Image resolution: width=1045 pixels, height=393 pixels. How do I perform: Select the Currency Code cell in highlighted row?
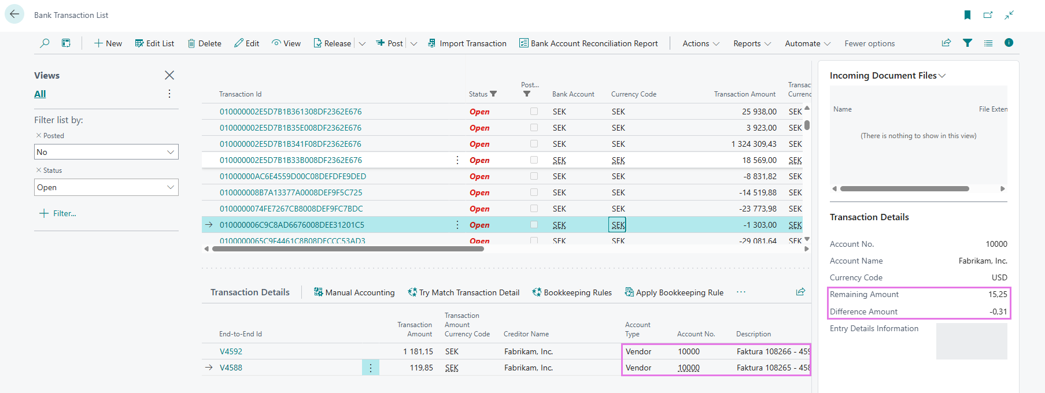(x=618, y=225)
